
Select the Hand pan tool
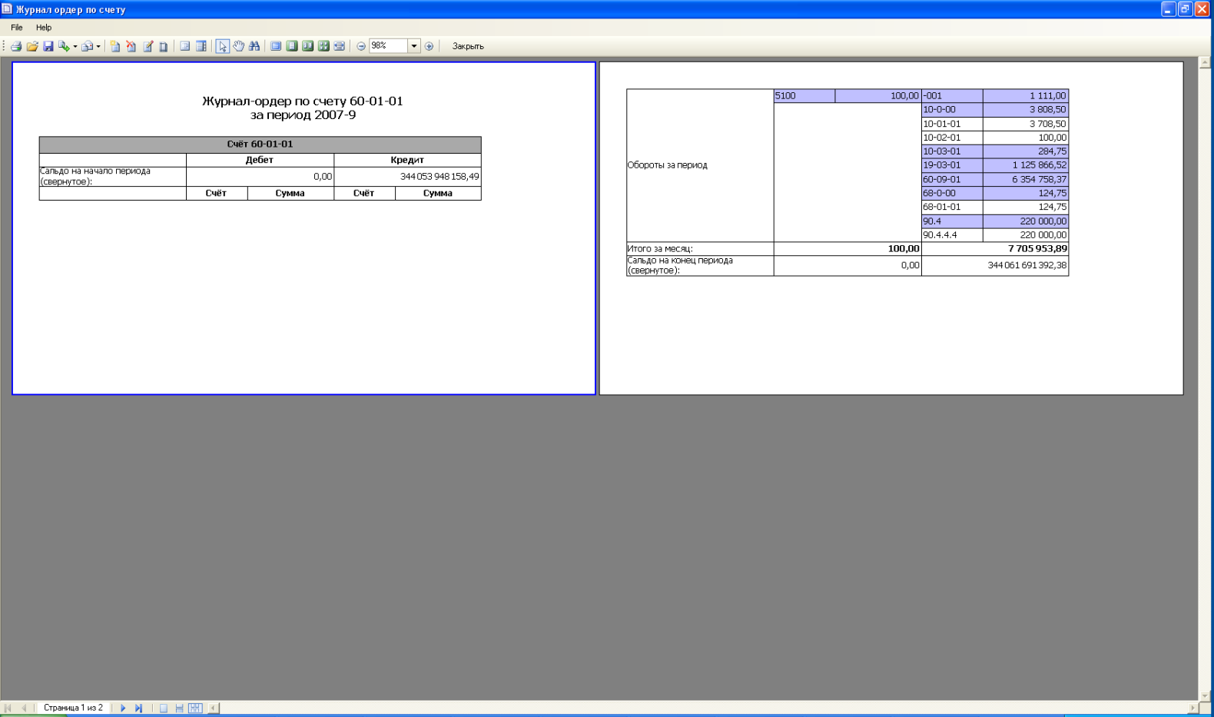[238, 46]
